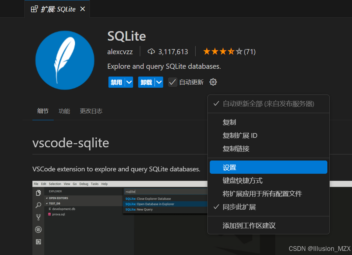The width and height of the screenshot is (352, 255).
Task: Select 键盘快捷方式 in the menu
Action: tap(269, 180)
